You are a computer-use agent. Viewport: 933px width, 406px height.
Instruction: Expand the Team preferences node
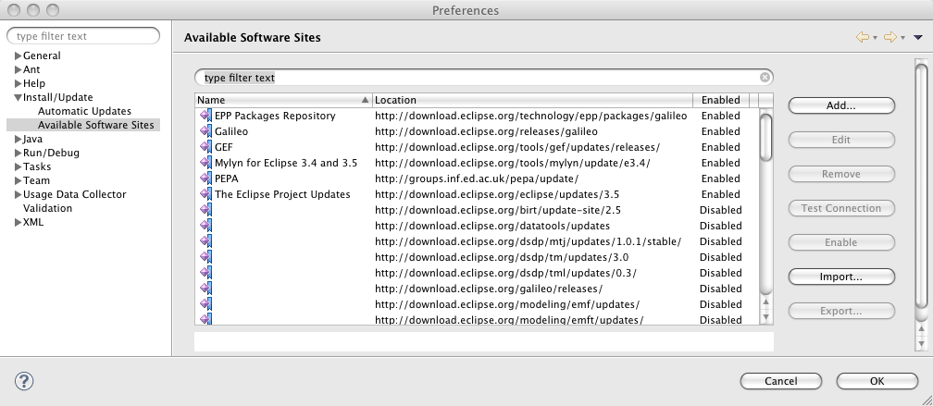pos(18,180)
